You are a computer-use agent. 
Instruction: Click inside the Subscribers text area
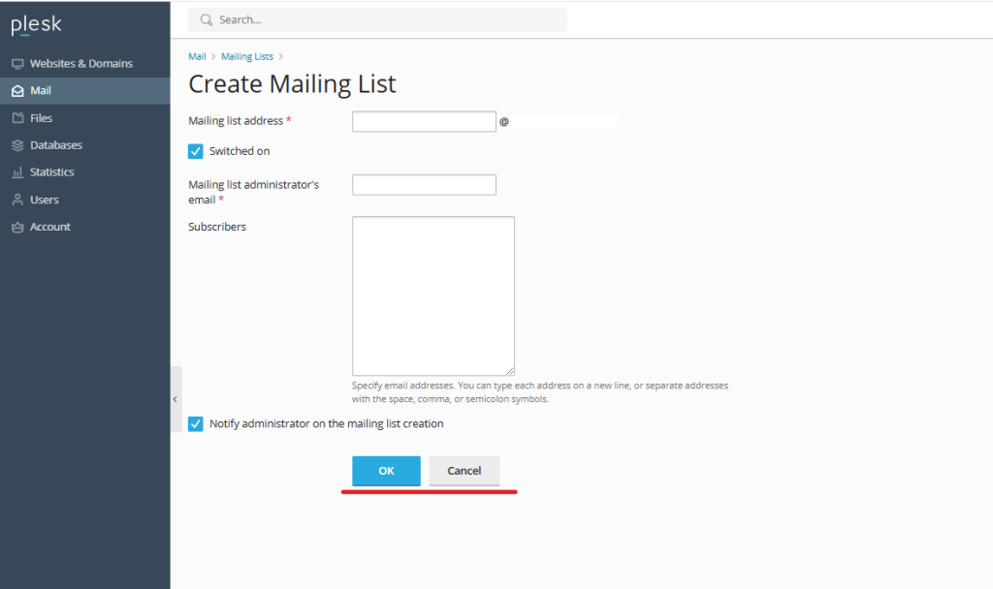433,296
